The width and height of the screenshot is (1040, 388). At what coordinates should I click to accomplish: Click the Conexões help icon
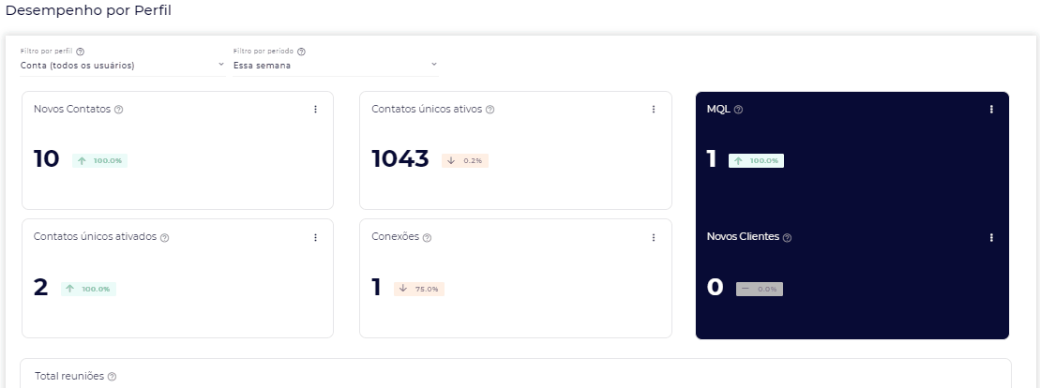point(428,238)
